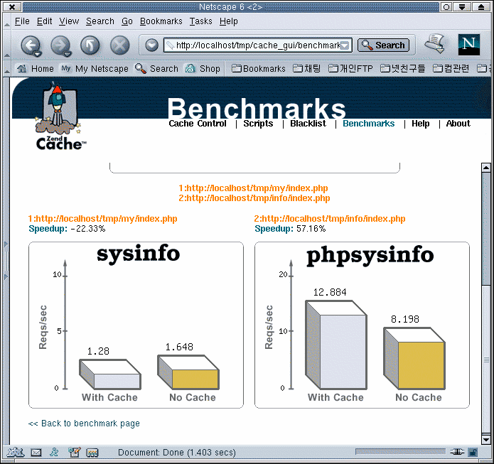Open Mail from the status bar envelope icon
494x464 pixels.
36,452
